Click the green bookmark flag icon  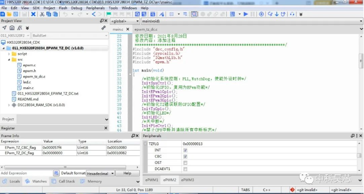[108, 14]
